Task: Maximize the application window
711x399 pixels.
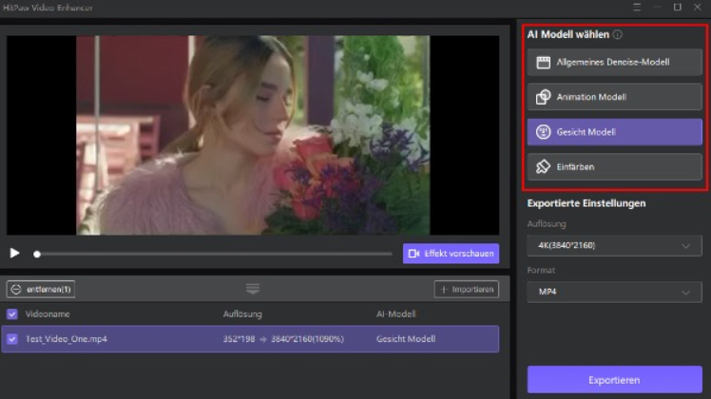Action: (678, 7)
